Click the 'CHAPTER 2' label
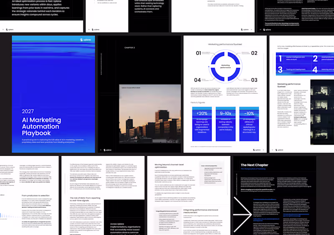The width and height of the screenshot is (334, 235). point(129,47)
